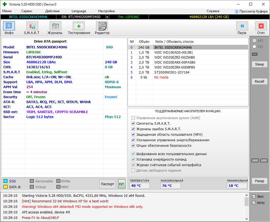Click the Просмотр буфера buffer view icon
Image resolution: width=270 pixels, height=222 pixels.
237,12
